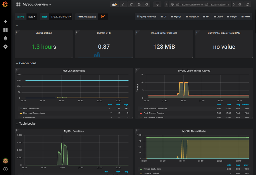Click info icon on MySQL Client Thread Activity
This screenshot has width=256, height=175.
point(137,70)
